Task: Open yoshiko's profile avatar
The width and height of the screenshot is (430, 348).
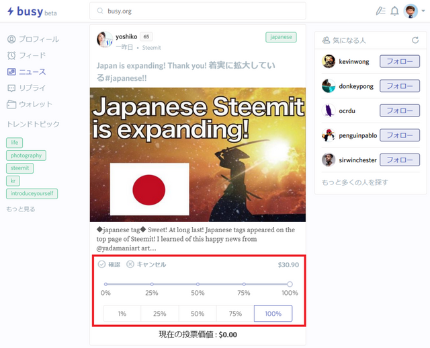Action: [x=105, y=39]
